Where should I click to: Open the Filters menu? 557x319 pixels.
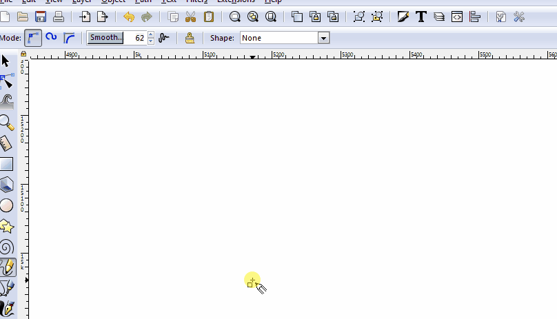196,1
